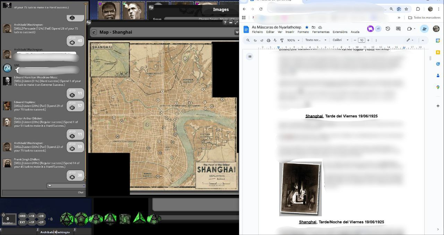Click the paint format roller icon
Screen dimensions: 444x235
click(282, 40)
